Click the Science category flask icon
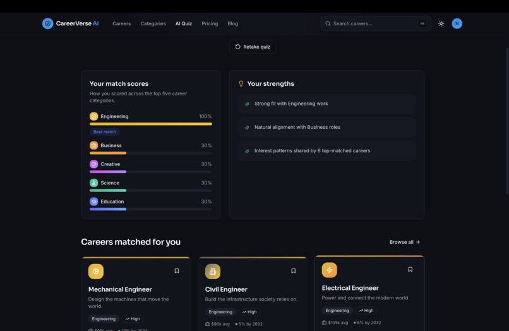The height and width of the screenshot is (331, 509). tap(94, 183)
